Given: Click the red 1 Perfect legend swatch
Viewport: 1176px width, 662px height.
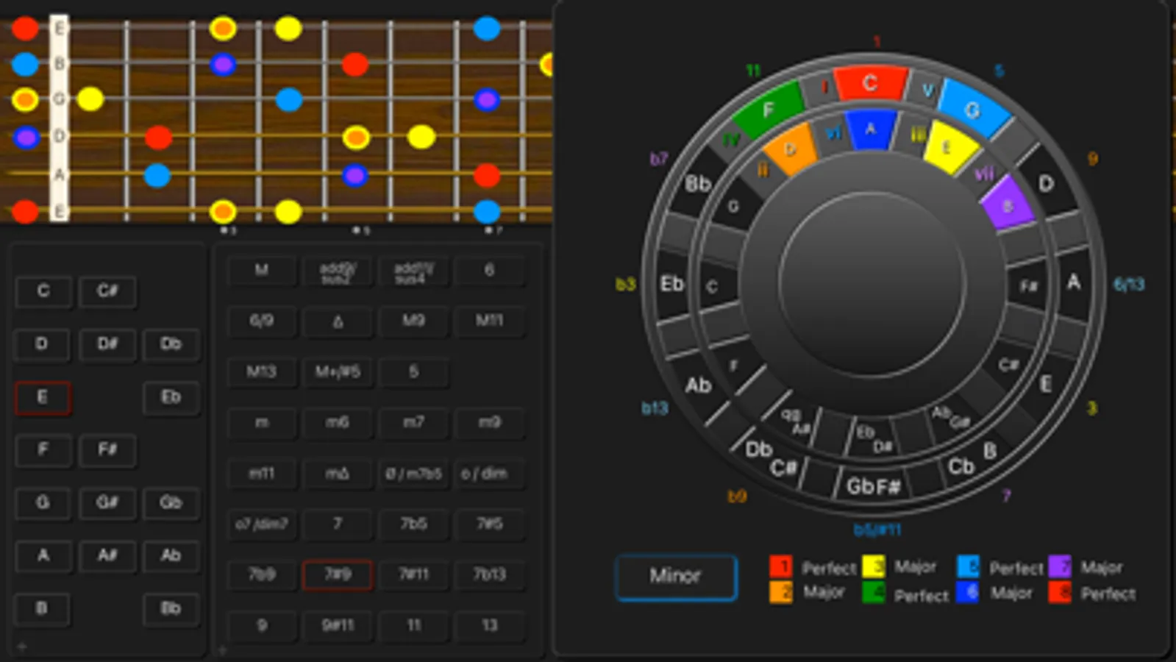Looking at the screenshot, I should [x=781, y=567].
